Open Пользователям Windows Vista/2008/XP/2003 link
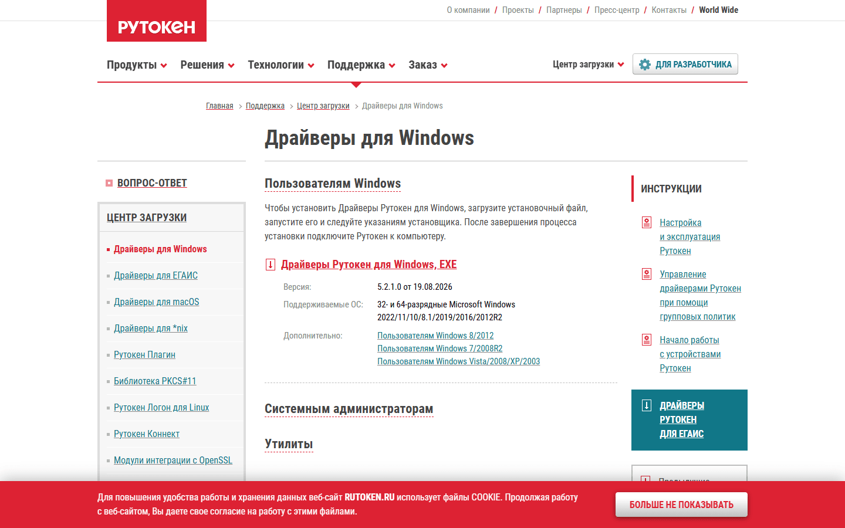The width and height of the screenshot is (845, 528). pyautogui.click(x=459, y=361)
